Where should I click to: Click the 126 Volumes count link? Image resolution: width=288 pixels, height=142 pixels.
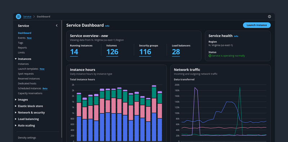112,52
